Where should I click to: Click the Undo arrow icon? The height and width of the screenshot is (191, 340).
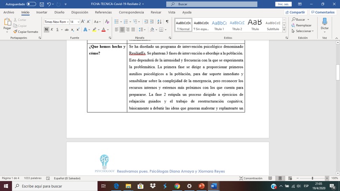pyautogui.click(x=49, y=4)
